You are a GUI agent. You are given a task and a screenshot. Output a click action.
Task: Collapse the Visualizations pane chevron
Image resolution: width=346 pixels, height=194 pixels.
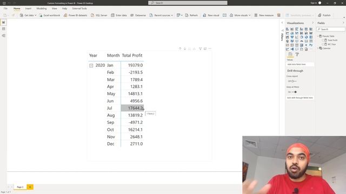312,23
